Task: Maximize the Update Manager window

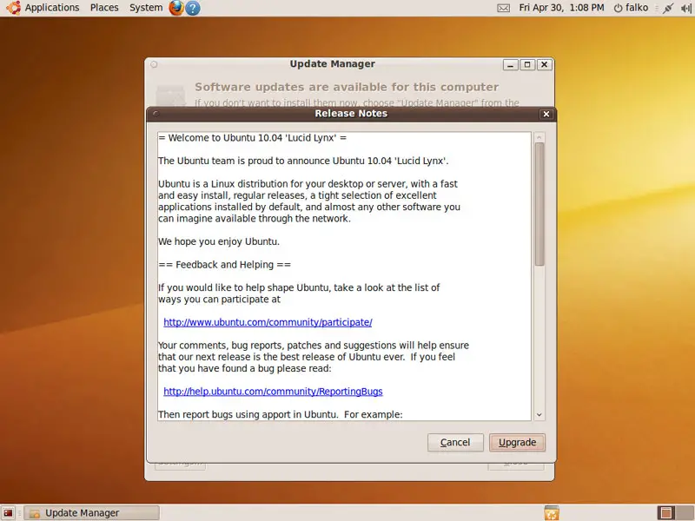Action: 527,64
